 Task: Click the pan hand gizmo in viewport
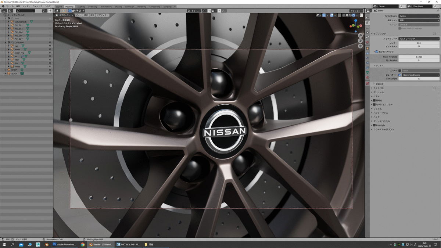[x=360, y=41]
